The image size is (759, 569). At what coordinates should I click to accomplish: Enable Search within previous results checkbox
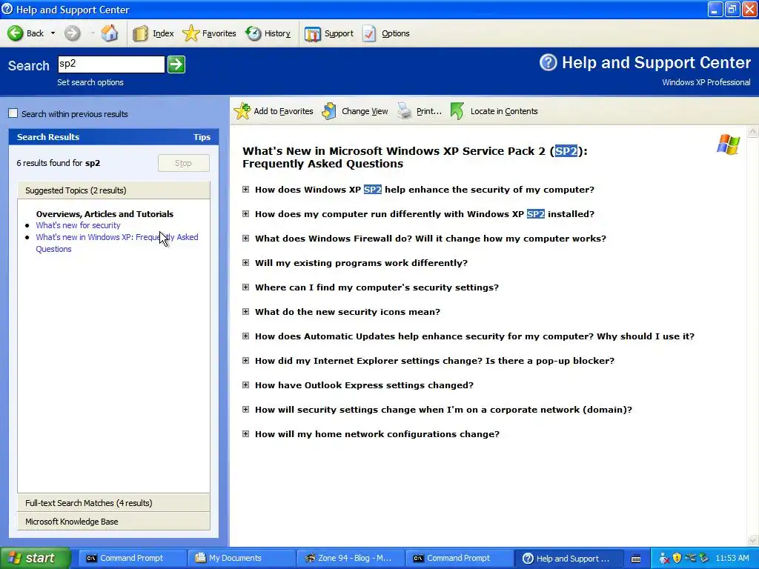pyautogui.click(x=13, y=113)
